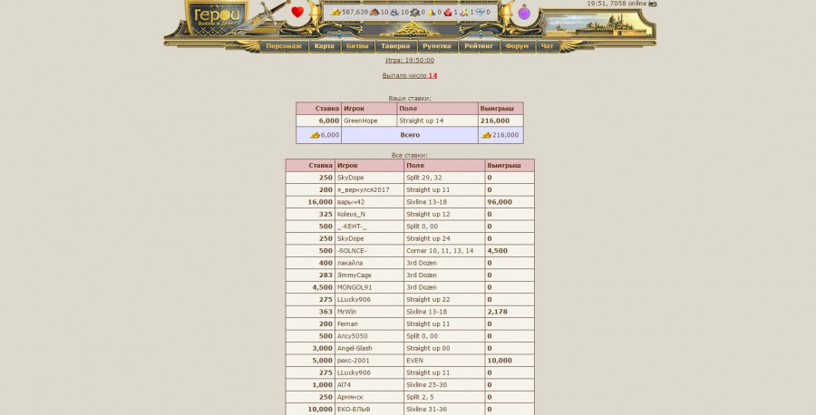Click small icon next to online counter
This screenshot has width=816, height=415.
click(653, 3)
